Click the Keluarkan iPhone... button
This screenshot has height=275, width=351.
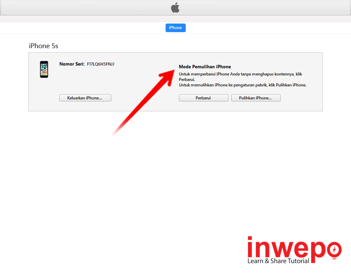[x=85, y=98]
